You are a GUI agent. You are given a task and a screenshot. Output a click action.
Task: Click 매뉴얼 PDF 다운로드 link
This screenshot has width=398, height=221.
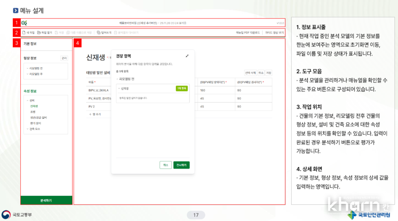pyautogui.click(x=248, y=33)
